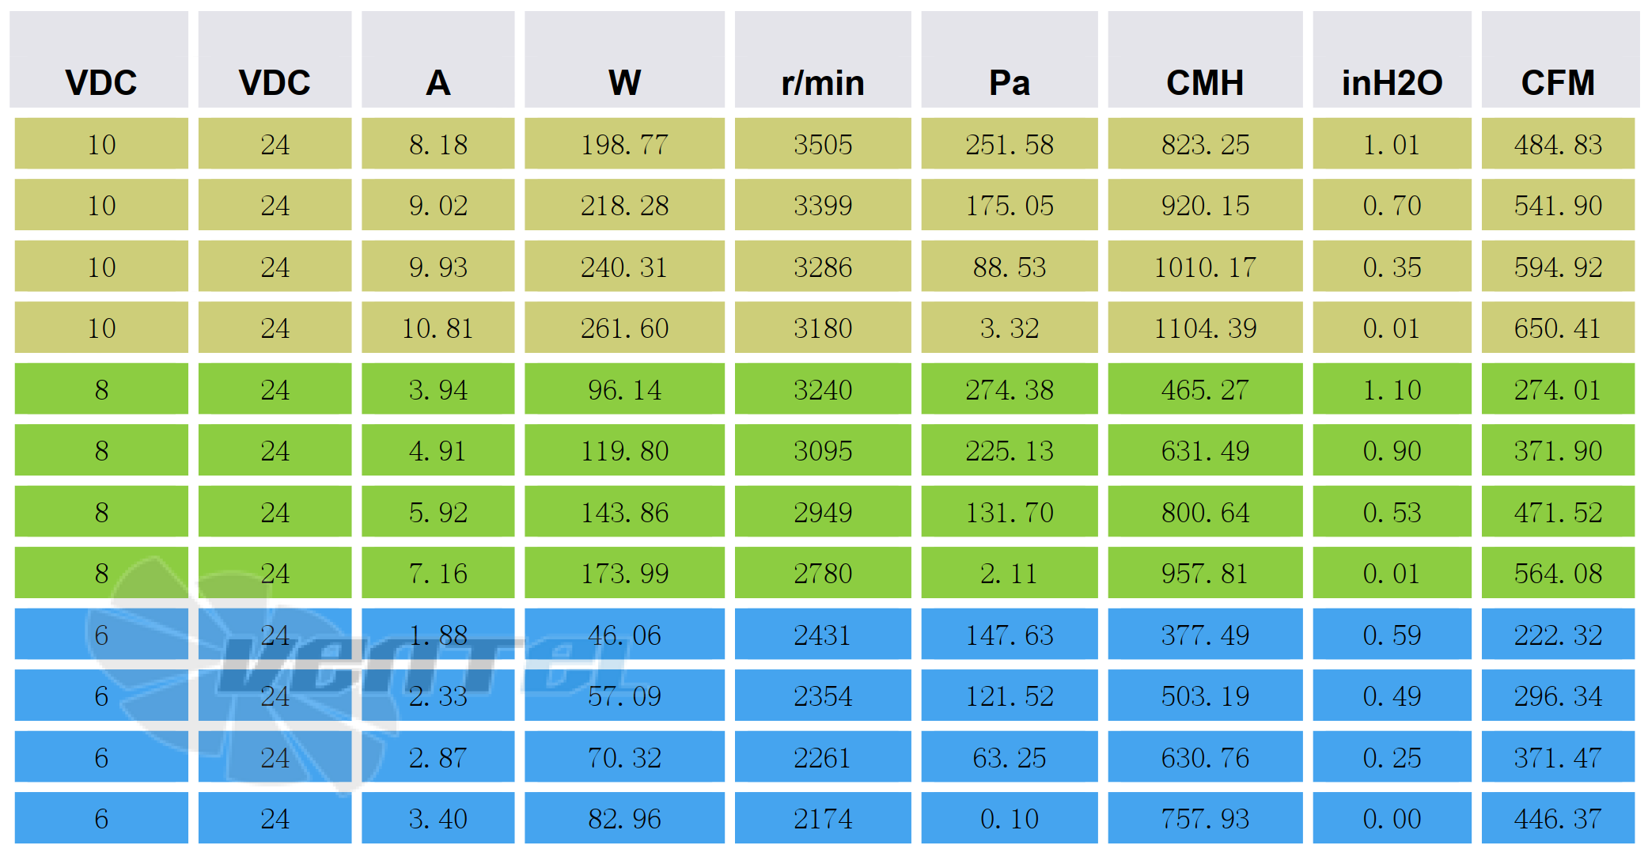This screenshot has height=849, width=1648.
Task: Select the cell showing 198.77 watts
Action: [624, 144]
